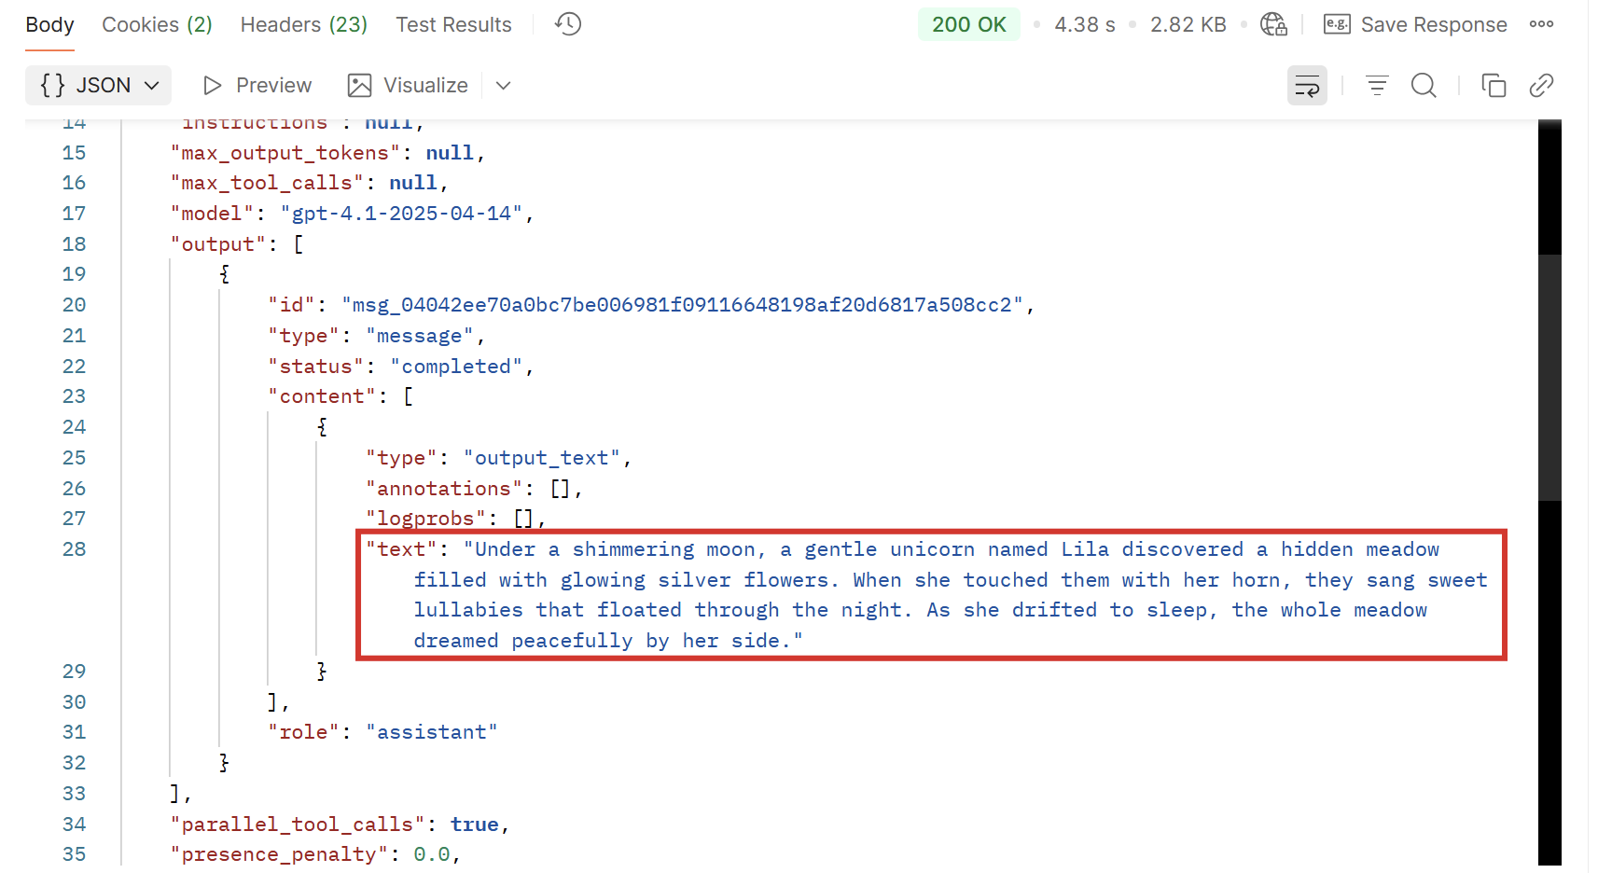
Task: Click the Visualize image icon
Action: [x=359, y=86]
